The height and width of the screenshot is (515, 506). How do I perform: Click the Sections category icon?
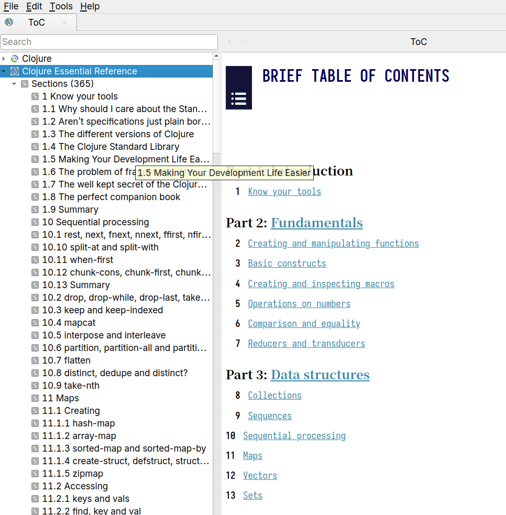coord(25,84)
